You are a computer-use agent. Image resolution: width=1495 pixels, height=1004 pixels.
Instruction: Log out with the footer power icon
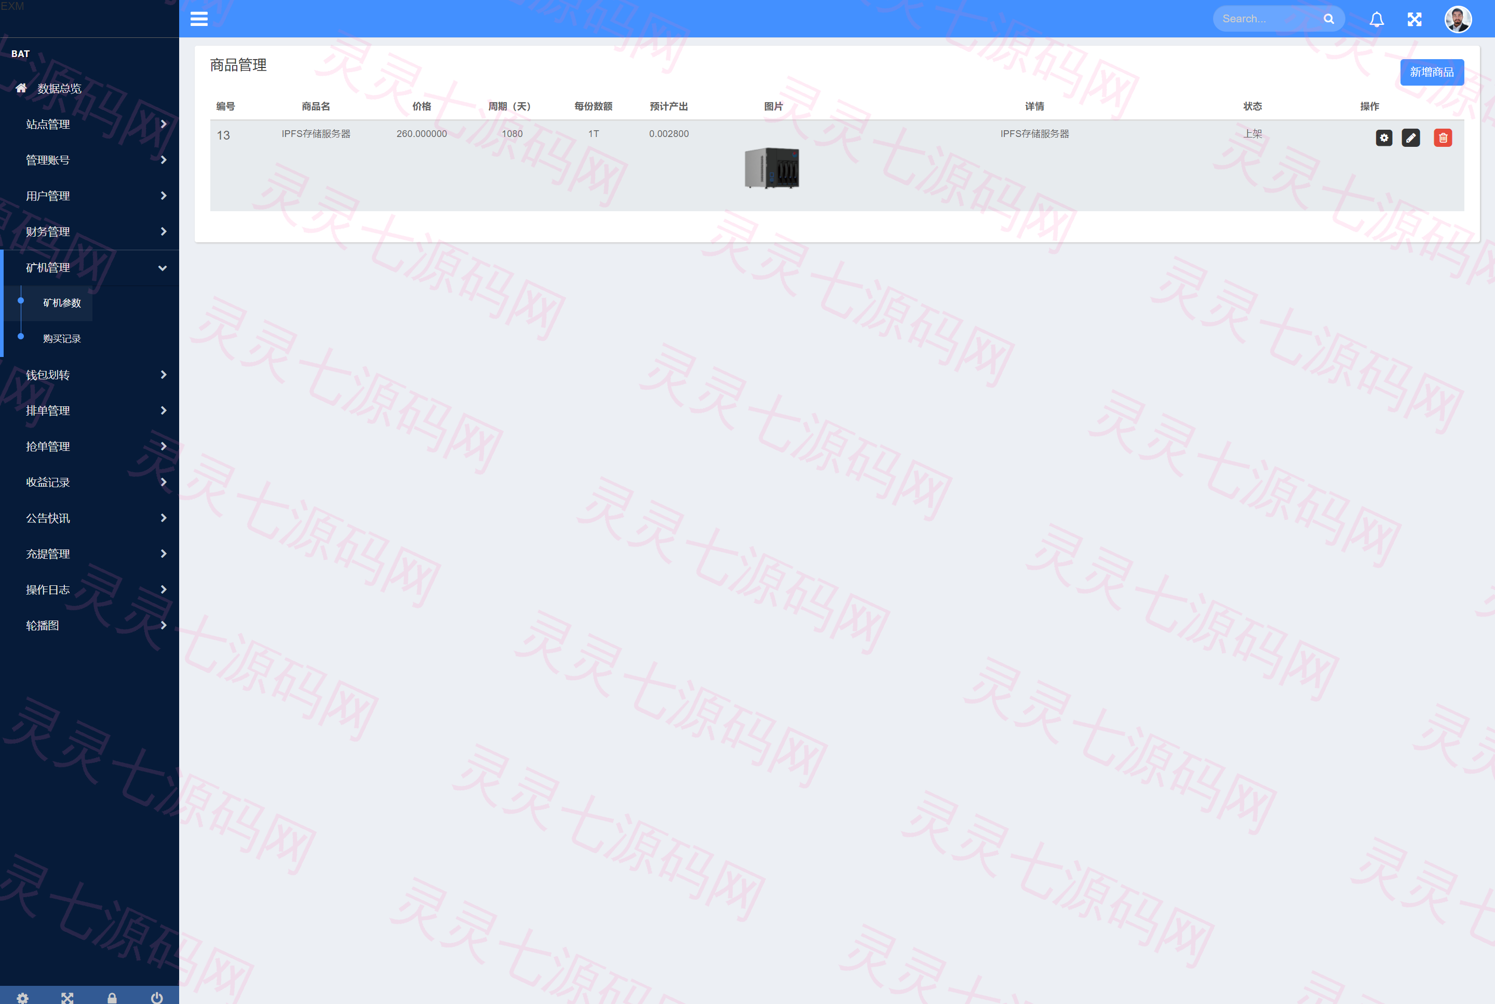tap(157, 998)
